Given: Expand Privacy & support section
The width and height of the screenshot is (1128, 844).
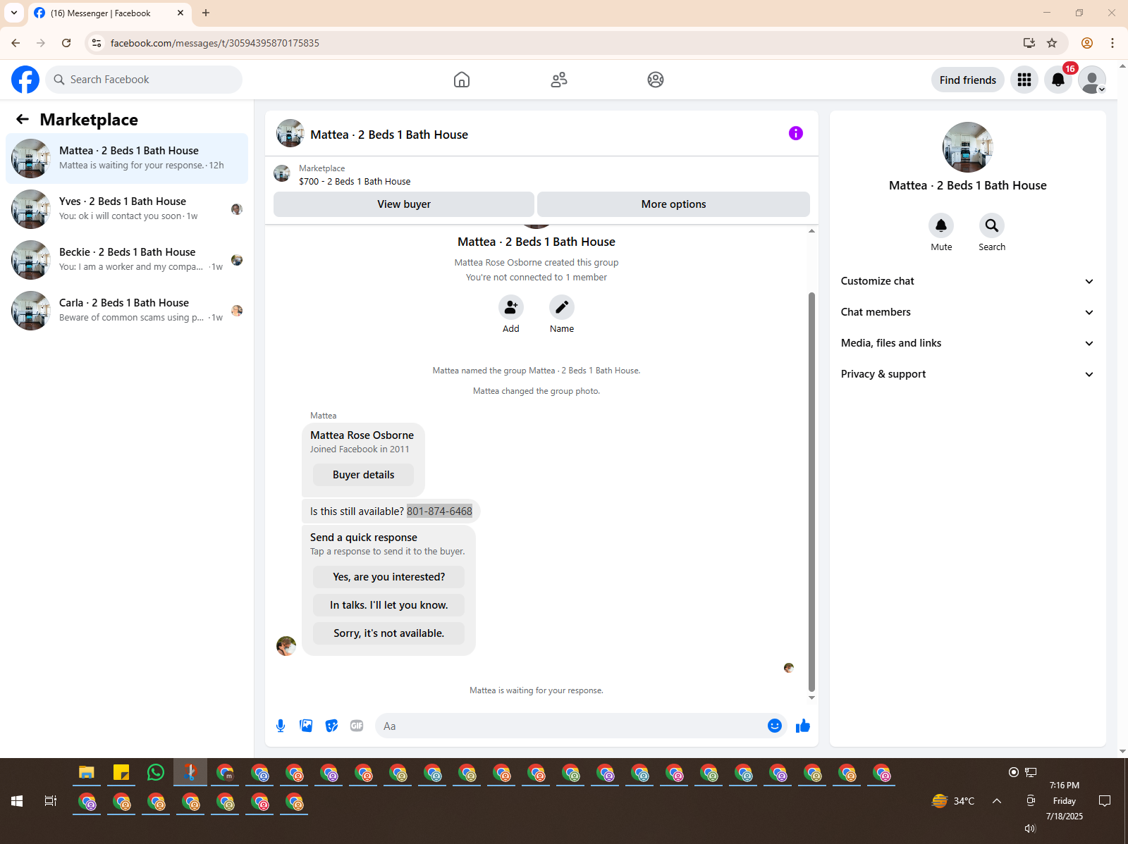Looking at the screenshot, I should click(x=968, y=374).
